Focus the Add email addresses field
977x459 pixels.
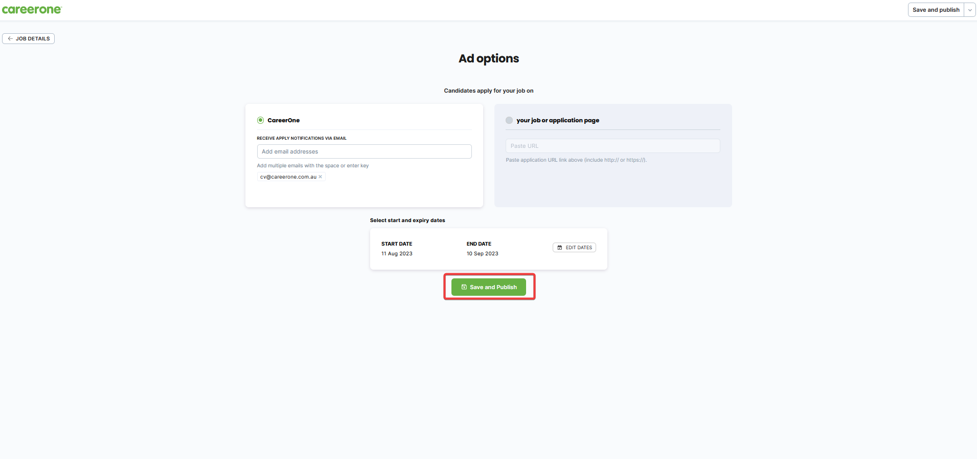364,151
